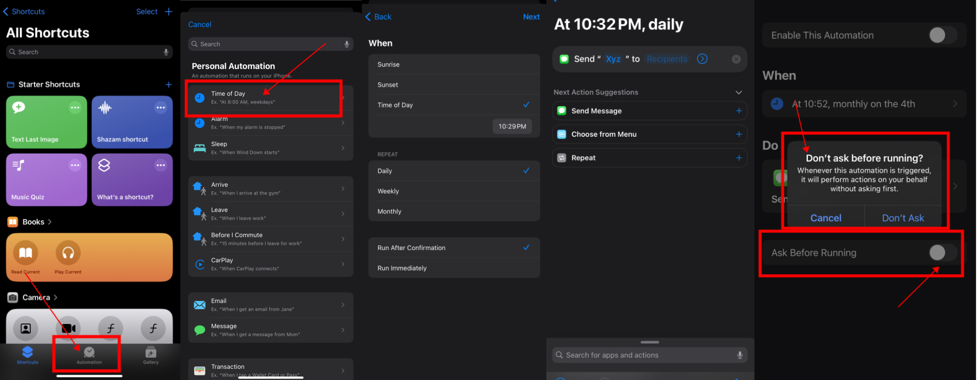The width and height of the screenshot is (977, 380).
Task: Open the Leave trigger chevron
Action: click(x=343, y=214)
